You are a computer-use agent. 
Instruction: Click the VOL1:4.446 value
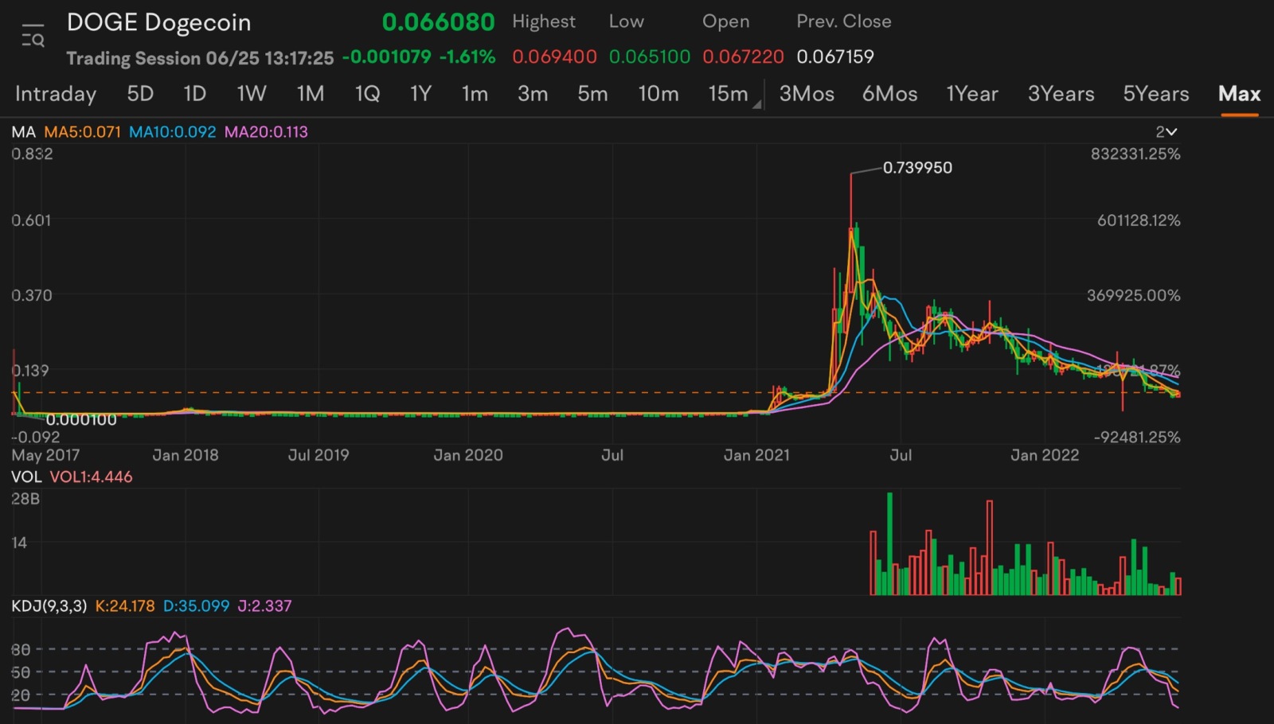[92, 477]
